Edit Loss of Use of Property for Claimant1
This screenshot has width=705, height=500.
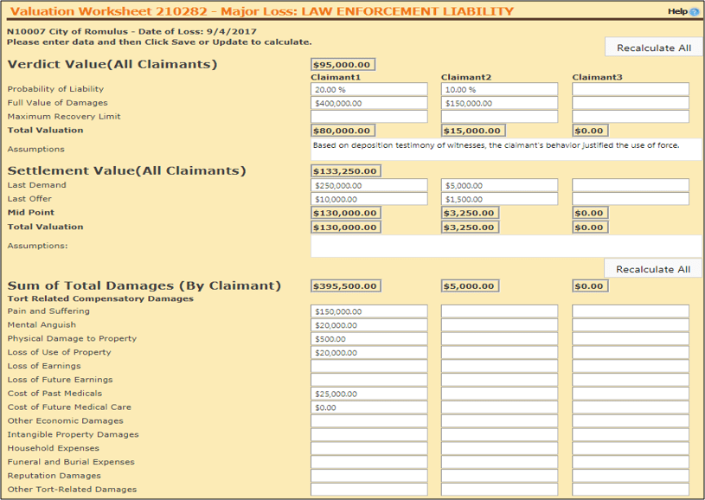(368, 352)
